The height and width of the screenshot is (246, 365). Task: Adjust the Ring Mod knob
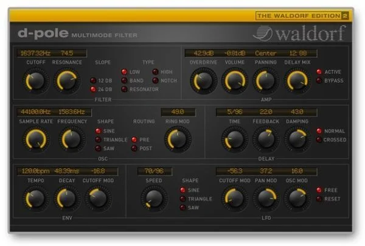[x=178, y=139]
